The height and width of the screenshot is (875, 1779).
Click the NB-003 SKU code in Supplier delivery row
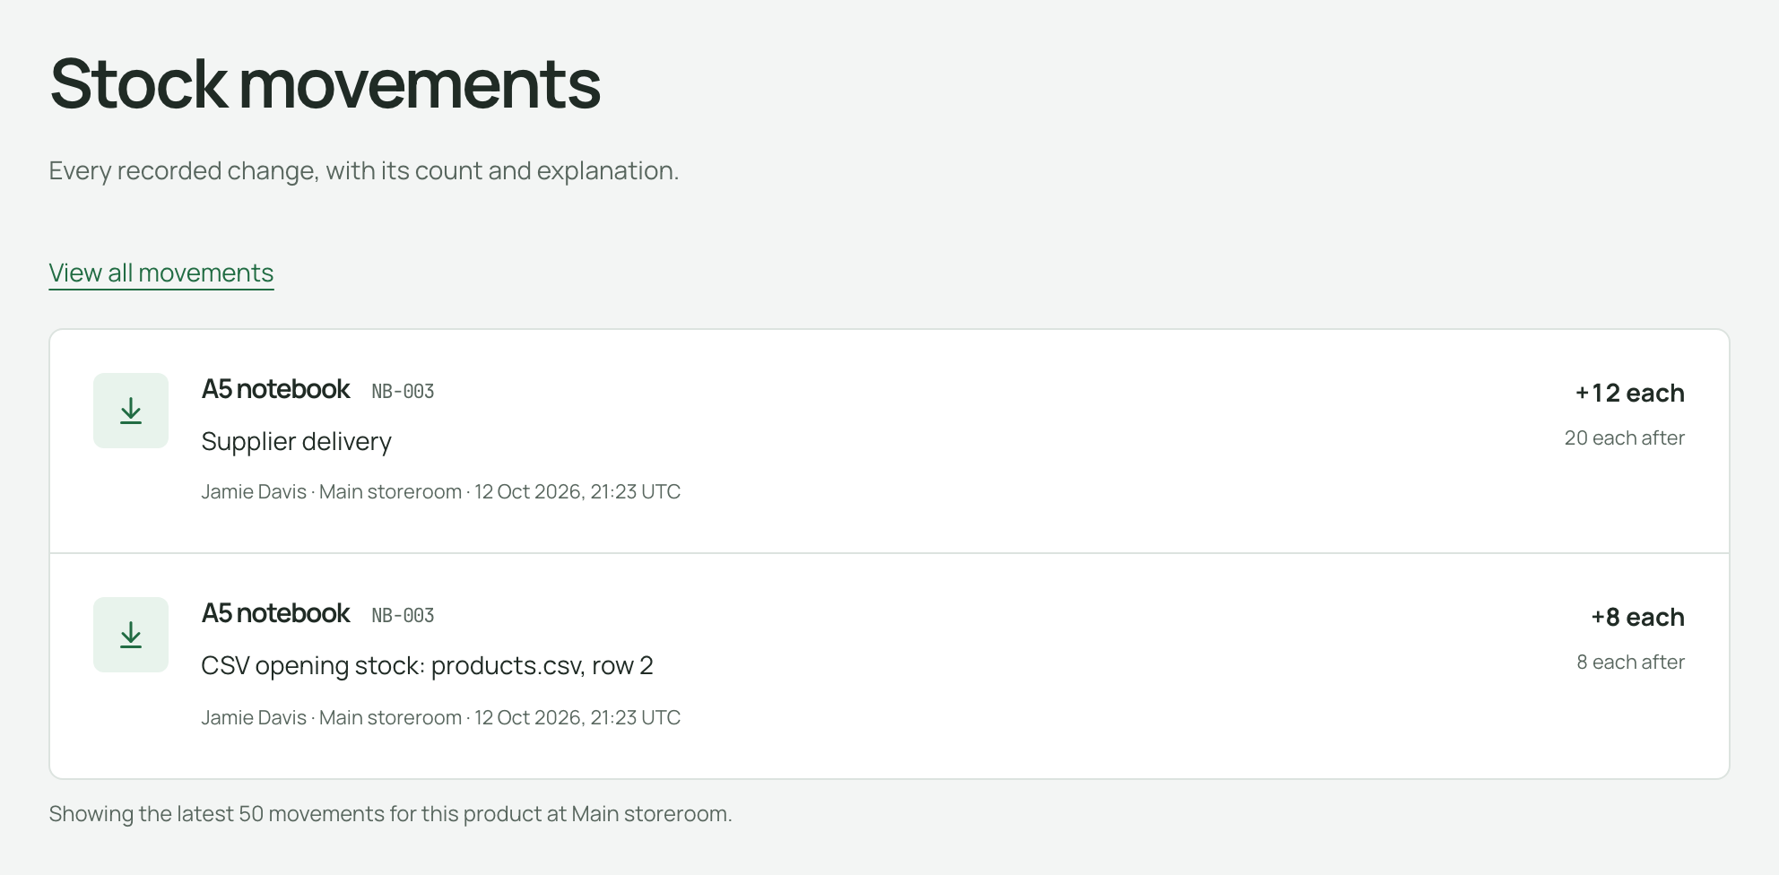(x=404, y=392)
